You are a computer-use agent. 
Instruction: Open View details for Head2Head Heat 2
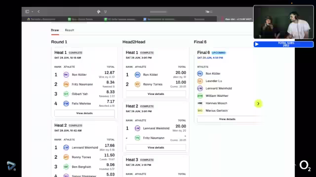click(156, 147)
